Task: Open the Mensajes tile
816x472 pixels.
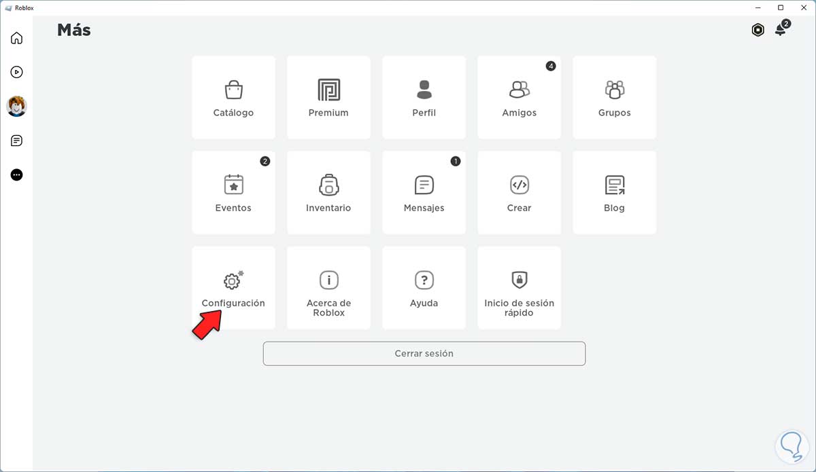Action: pyautogui.click(x=424, y=193)
